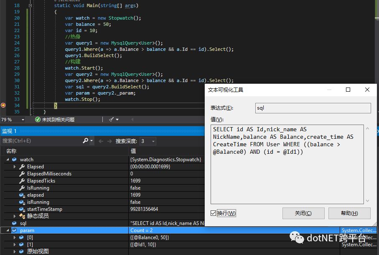Click scroll down arrow in value box
The image size is (379, 255).
pos(368,200)
